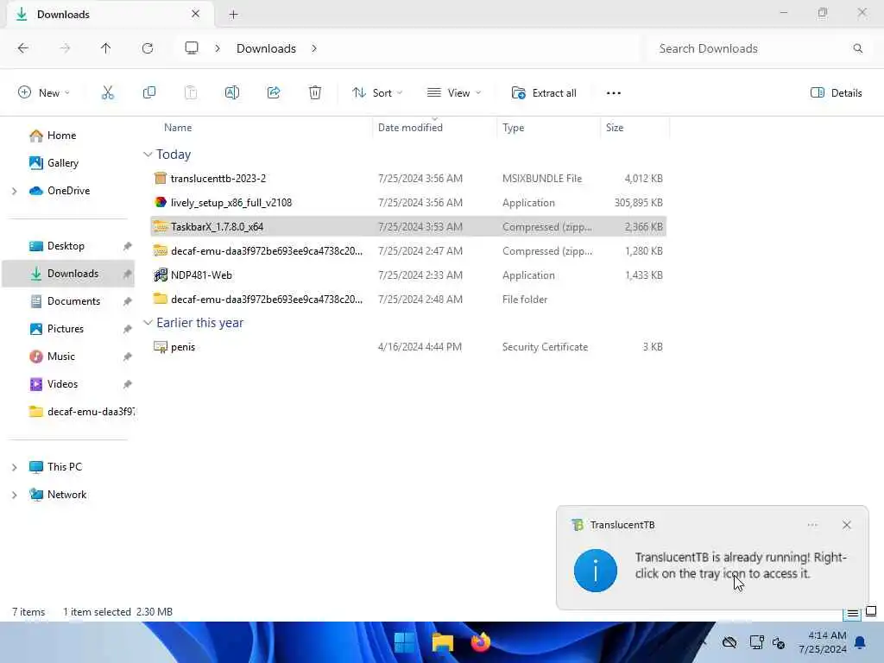884x663 pixels.
Task: Sort by Size column header
Action: pos(615,128)
